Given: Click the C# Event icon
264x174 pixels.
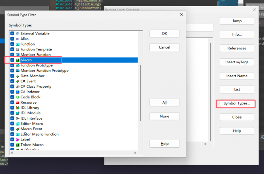Looking at the screenshot, I should (17, 81).
